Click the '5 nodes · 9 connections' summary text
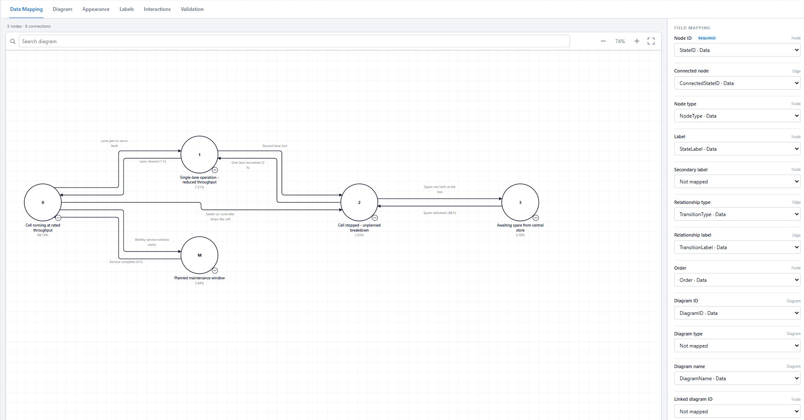Viewport: 804px width, 420px height. (29, 26)
